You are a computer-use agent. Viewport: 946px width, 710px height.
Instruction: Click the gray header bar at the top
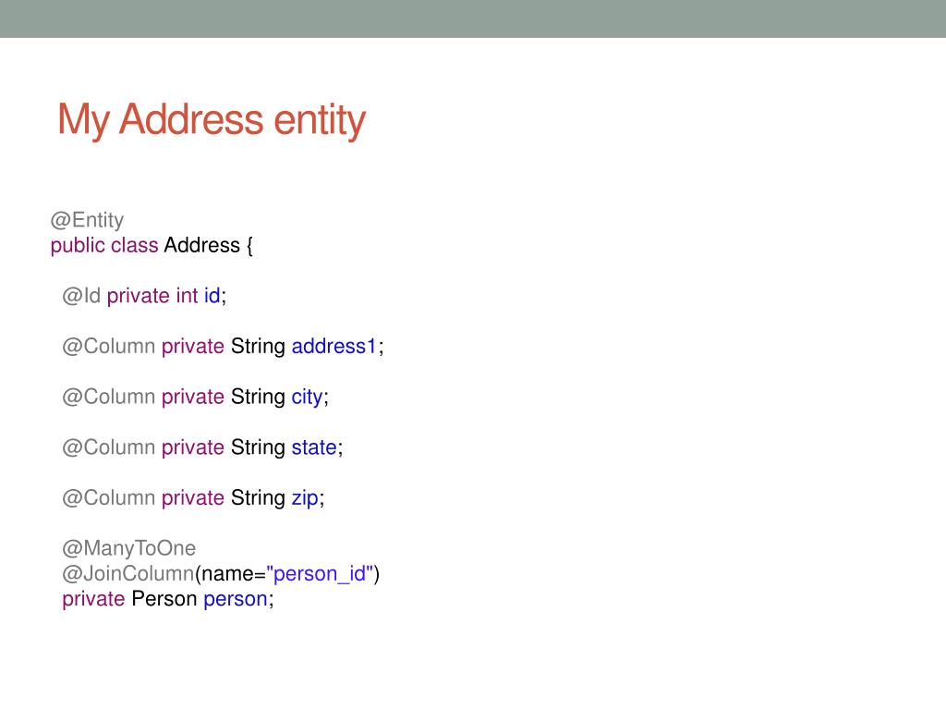tap(473, 18)
